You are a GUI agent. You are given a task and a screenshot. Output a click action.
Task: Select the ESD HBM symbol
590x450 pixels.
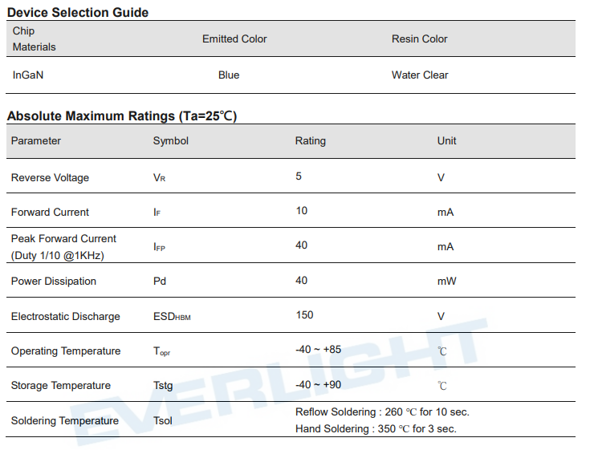(x=172, y=317)
